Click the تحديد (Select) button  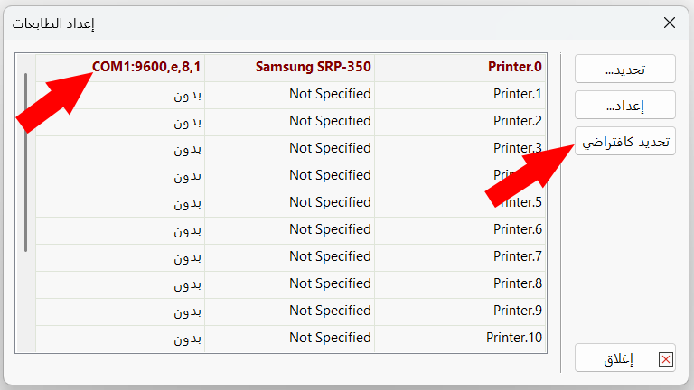[x=625, y=69]
